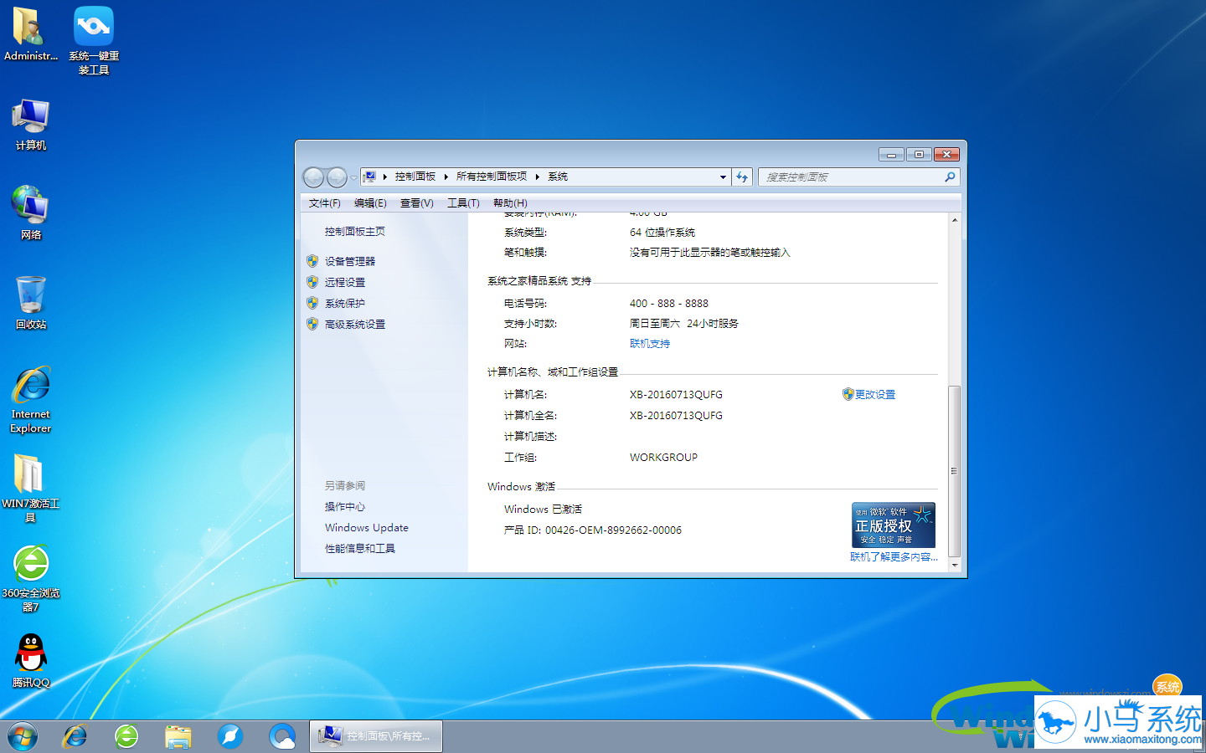Click 所有控制面板项 in the breadcrumb
This screenshot has width=1206, height=753.
[x=492, y=177]
